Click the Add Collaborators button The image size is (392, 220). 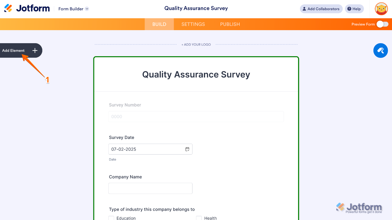pyautogui.click(x=321, y=9)
